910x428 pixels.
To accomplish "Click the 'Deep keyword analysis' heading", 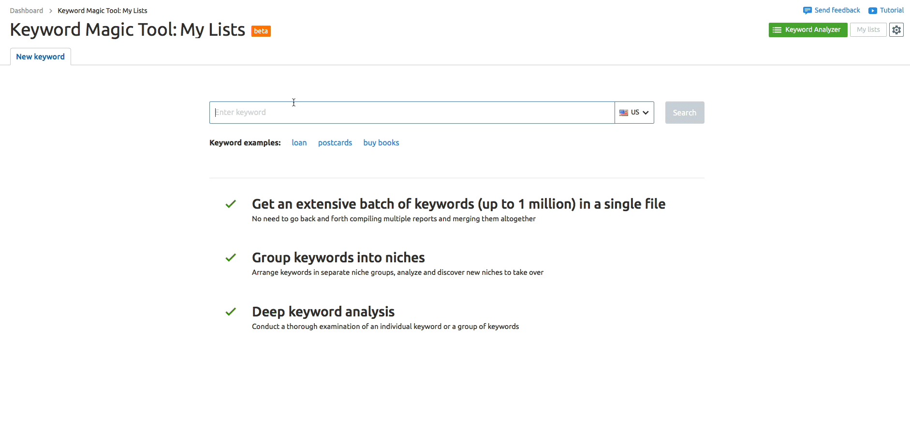I will pos(323,312).
